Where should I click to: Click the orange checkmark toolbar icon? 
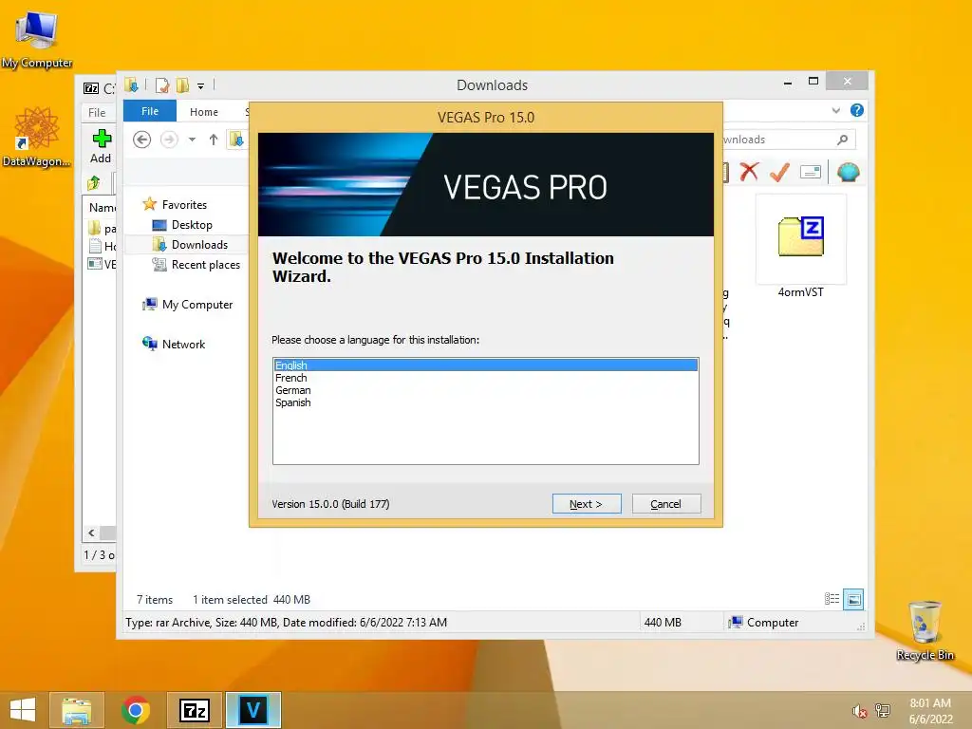pyautogui.click(x=779, y=172)
